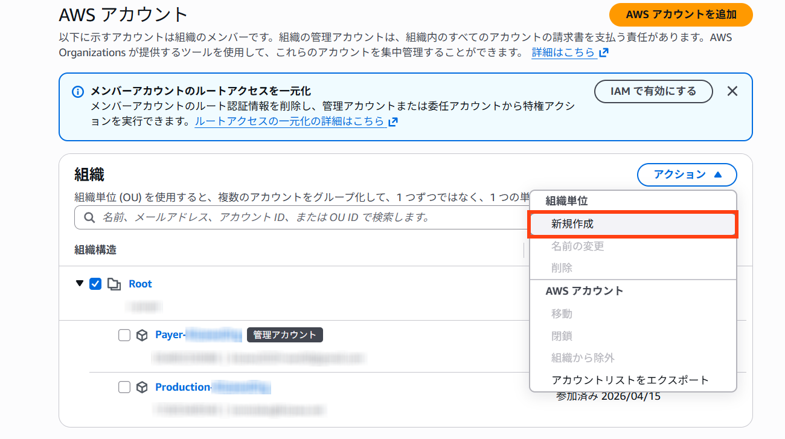Click the cube icon beside Production account
785x439 pixels.
pos(142,387)
